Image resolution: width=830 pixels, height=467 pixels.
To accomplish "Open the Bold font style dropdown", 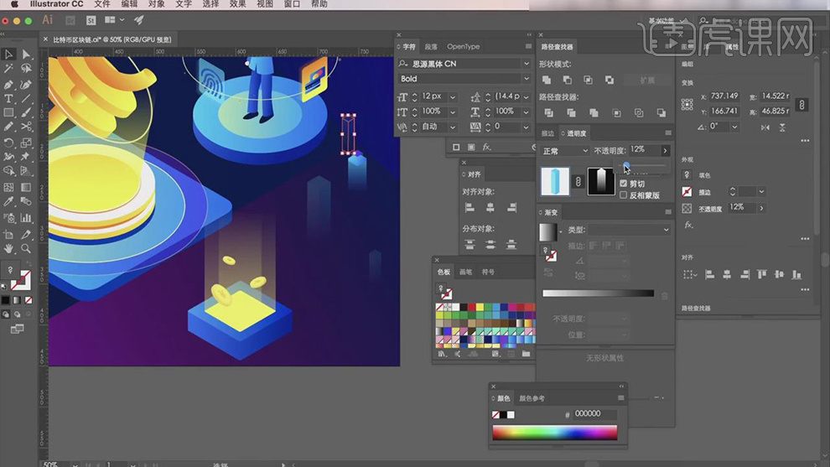I will [x=527, y=79].
